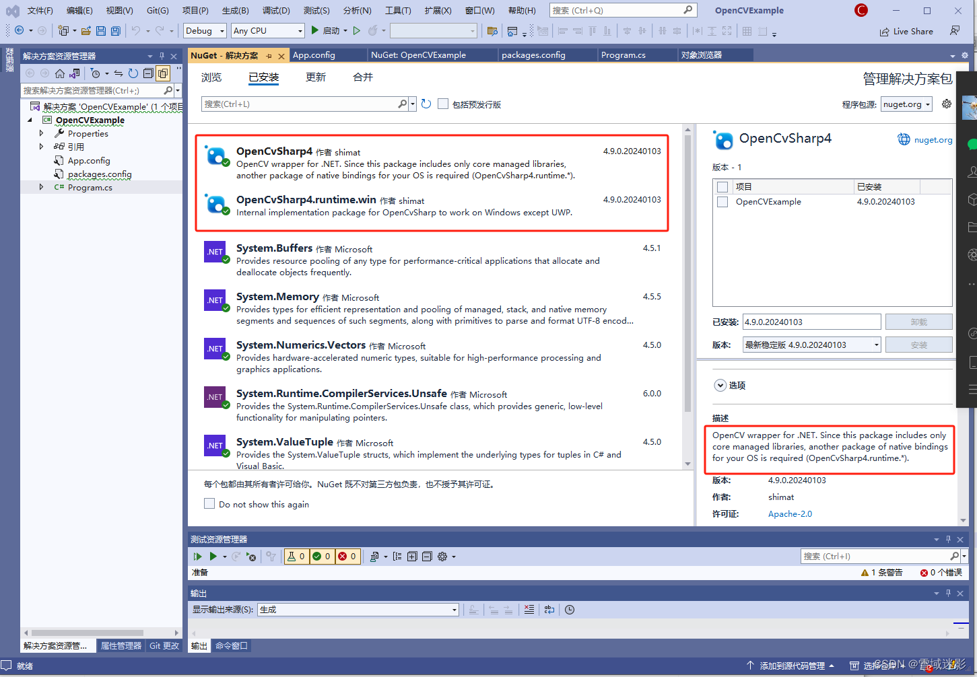The image size is (977, 677).
Task: Click Clear All icon in Output panel
Action: pyautogui.click(x=529, y=610)
